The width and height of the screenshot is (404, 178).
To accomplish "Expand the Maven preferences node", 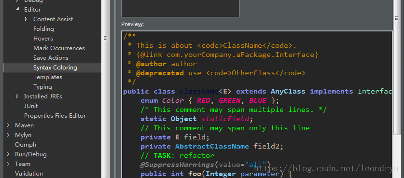I will pyautogui.click(x=8, y=125).
